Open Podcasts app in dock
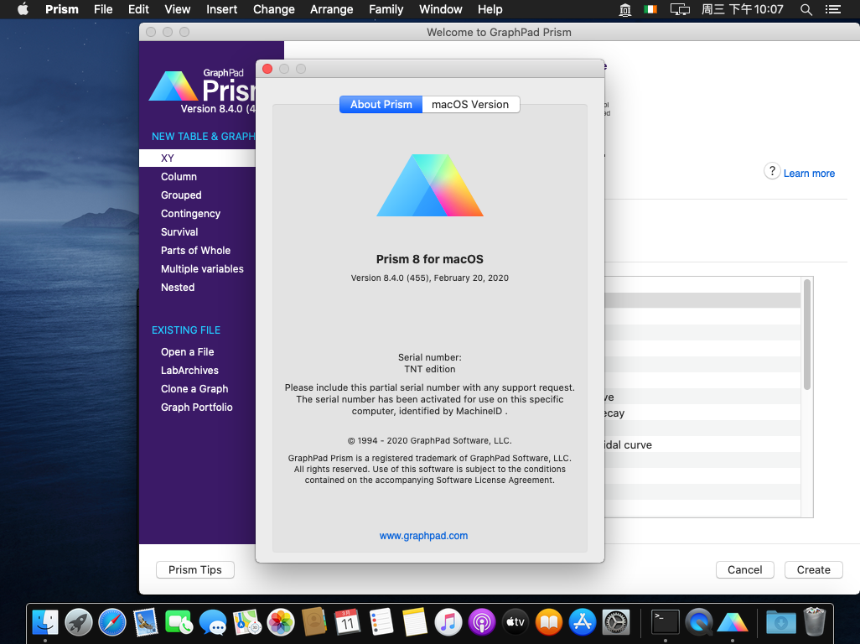Viewport: 860px width, 644px height. pyautogui.click(x=482, y=622)
